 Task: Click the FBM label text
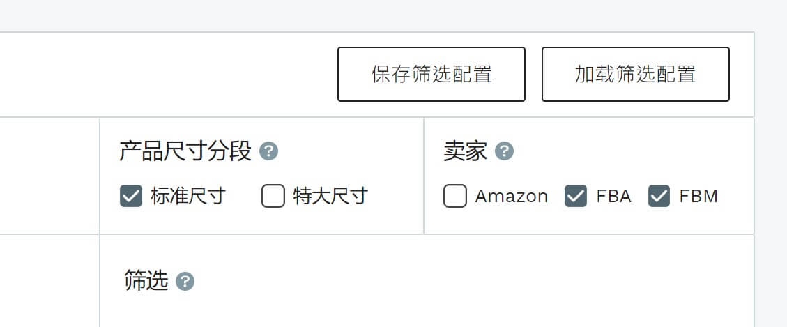pyautogui.click(x=698, y=197)
